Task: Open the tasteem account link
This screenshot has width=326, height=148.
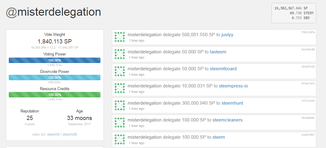Action: (218, 52)
